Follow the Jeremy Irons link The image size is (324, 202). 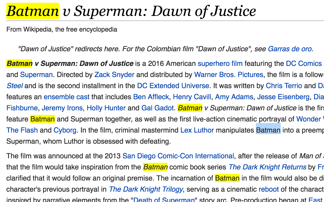click(62, 108)
